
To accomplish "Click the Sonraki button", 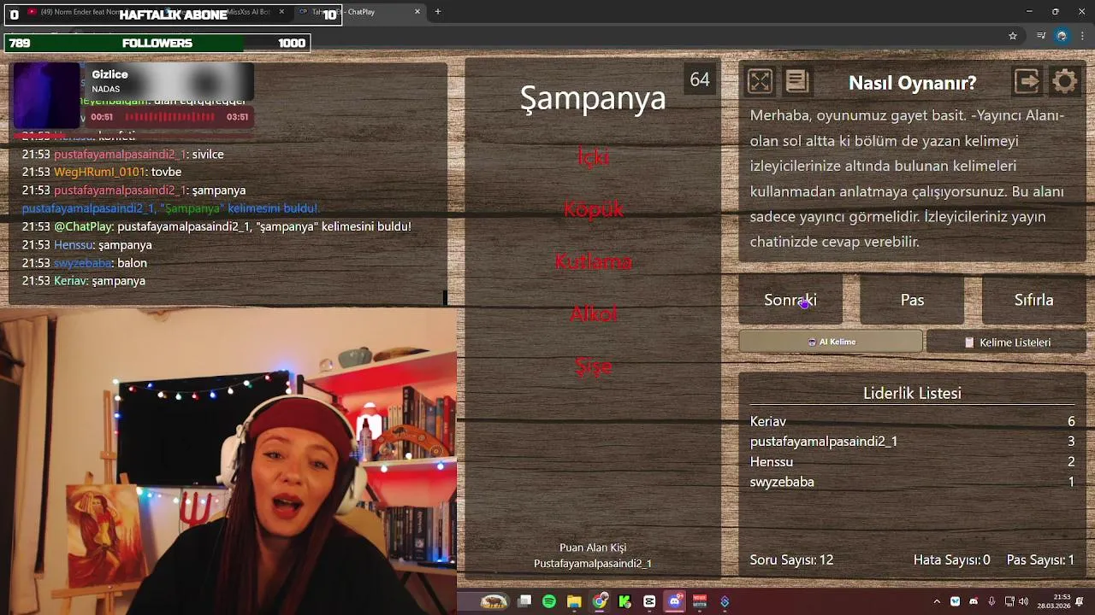I will coord(790,300).
